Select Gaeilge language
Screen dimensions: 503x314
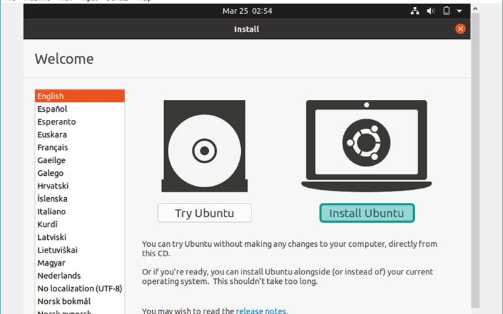80,160
